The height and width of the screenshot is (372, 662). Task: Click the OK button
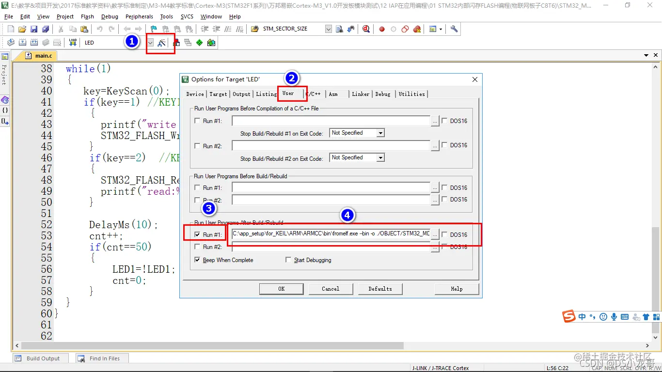282,289
